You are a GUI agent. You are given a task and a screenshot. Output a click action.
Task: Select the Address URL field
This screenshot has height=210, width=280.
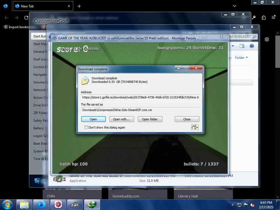140,97
